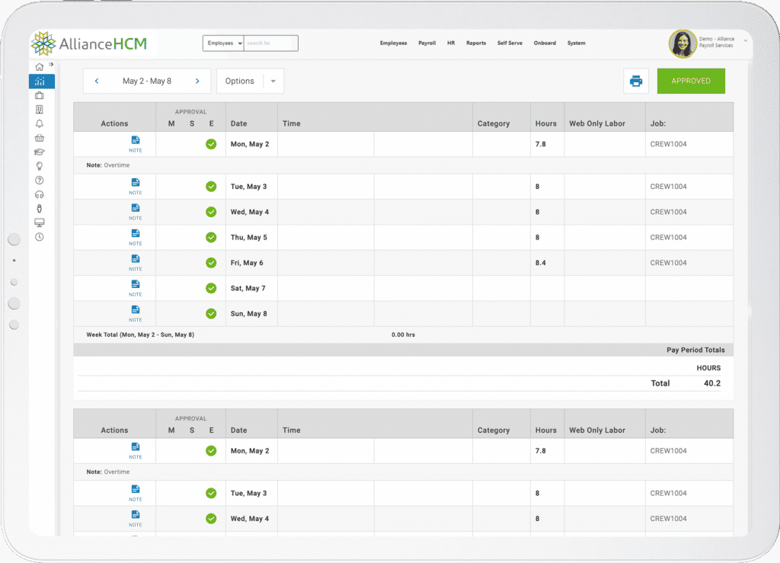Click the graduation cap training icon
Viewport: 780px width, 563px height.
[x=39, y=151]
